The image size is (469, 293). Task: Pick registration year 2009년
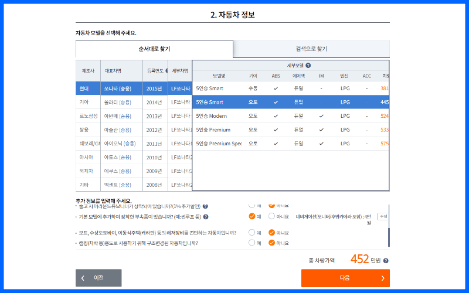point(155,171)
